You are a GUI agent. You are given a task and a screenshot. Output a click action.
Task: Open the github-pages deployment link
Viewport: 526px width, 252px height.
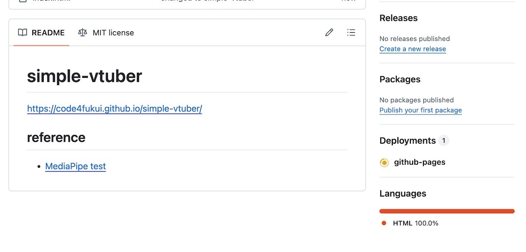pyautogui.click(x=420, y=162)
